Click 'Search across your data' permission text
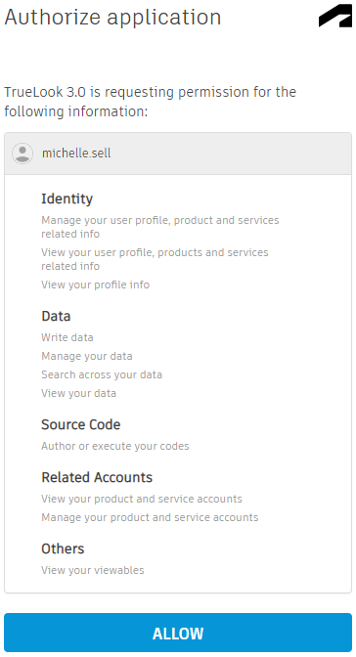 [102, 374]
